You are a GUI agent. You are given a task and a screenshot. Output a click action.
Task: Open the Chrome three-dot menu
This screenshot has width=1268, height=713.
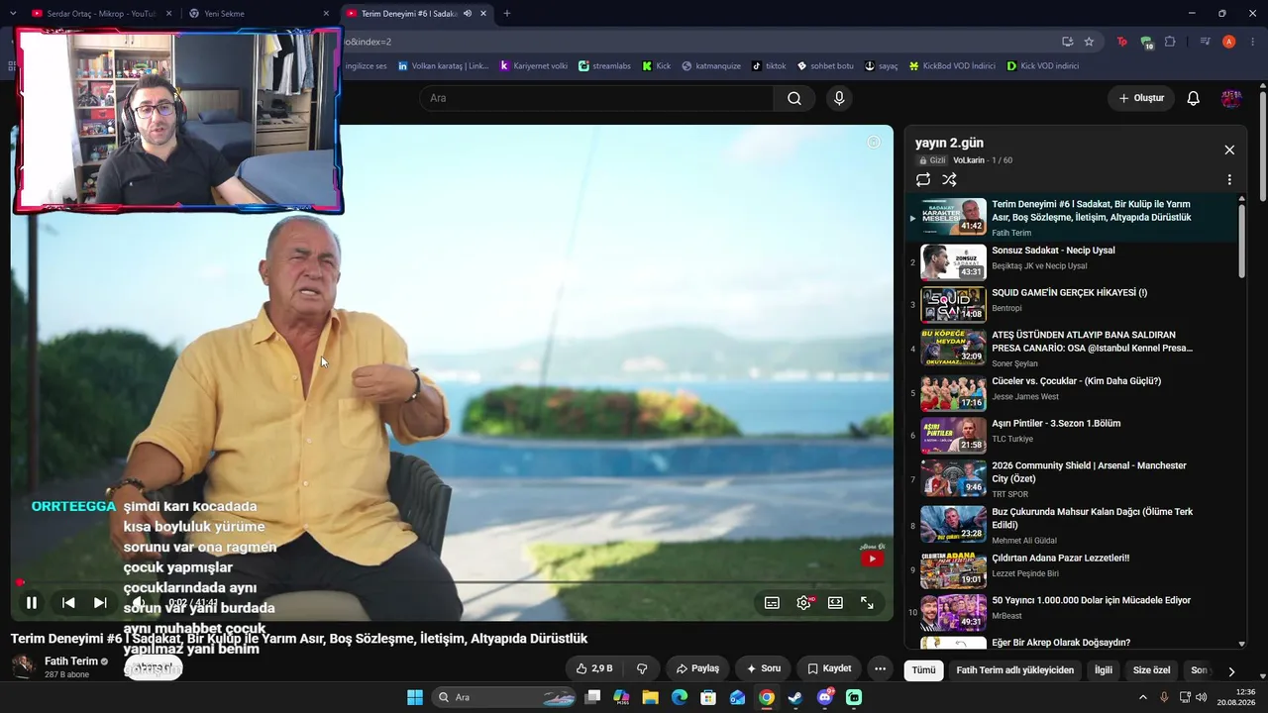click(1252, 42)
